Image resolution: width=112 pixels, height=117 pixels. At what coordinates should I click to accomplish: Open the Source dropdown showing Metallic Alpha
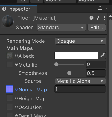pos(80,81)
